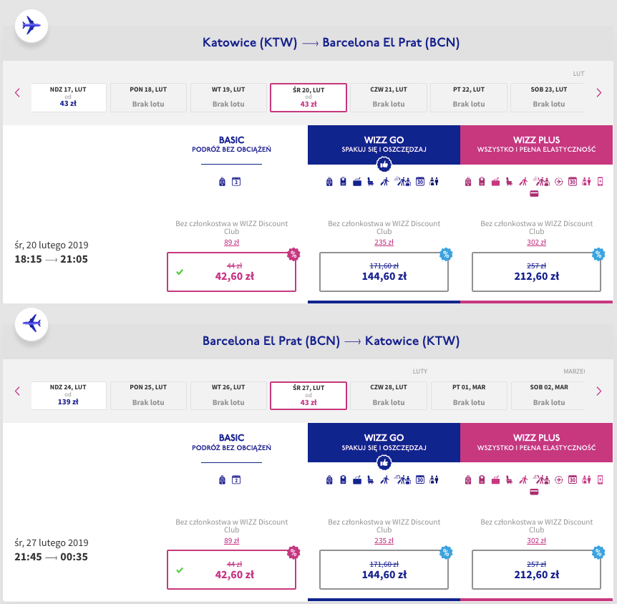
Task: Click outbound BASIC online check-in calendar icon
Action: (236, 182)
